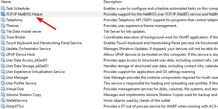Click the WarpJITSvc gear icon
218x109 pixels.
[3, 106]
